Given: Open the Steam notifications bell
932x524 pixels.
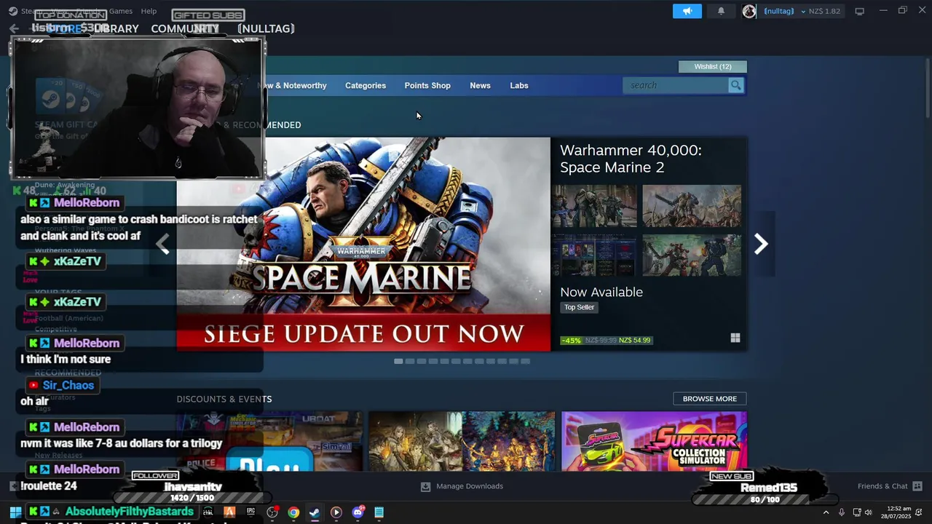Looking at the screenshot, I should click(x=721, y=11).
